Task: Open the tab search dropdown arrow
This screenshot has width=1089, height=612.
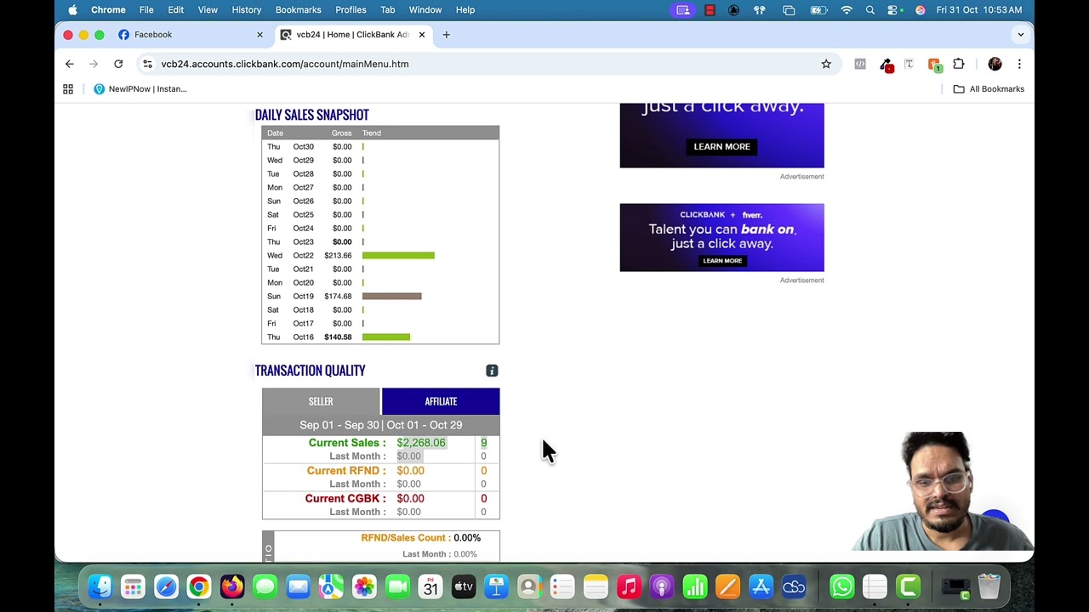Action: click(1020, 35)
